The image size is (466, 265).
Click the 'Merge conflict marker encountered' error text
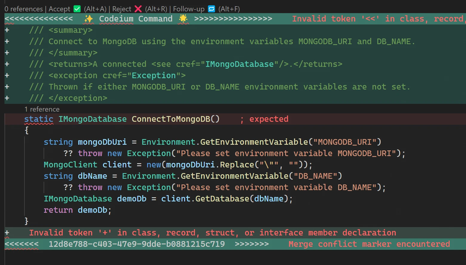pos(369,244)
